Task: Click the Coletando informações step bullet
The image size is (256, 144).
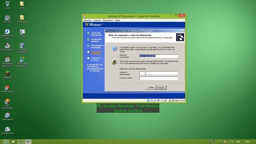Action: (x=88, y=33)
